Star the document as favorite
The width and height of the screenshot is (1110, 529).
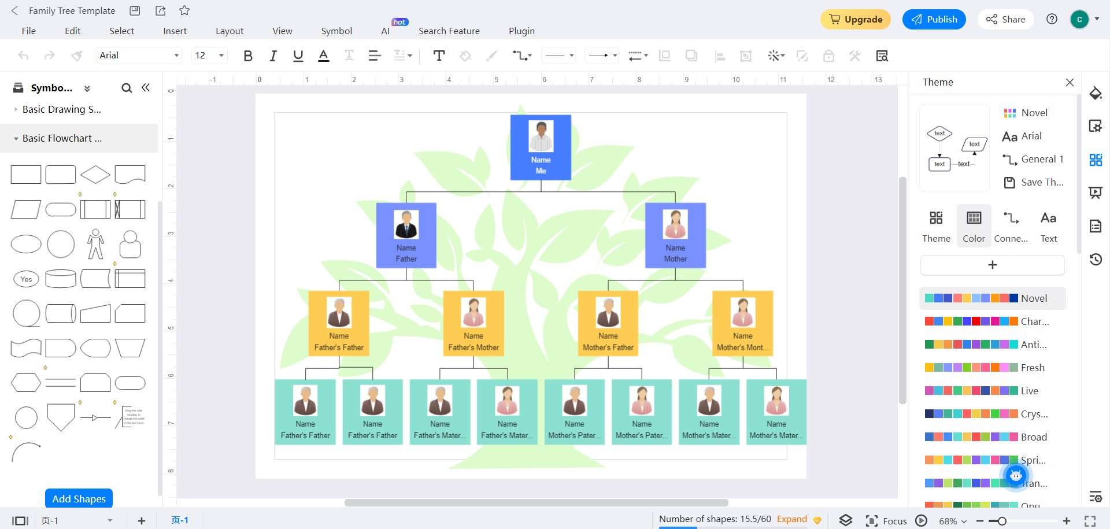(x=184, y=10)
